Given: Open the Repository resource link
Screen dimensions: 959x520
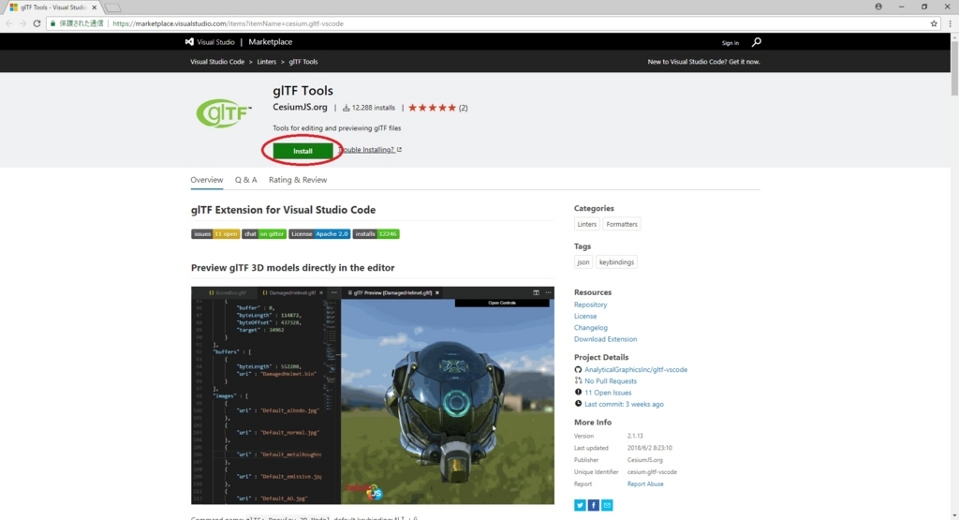Looking at the screenshot, I should 590,305.
